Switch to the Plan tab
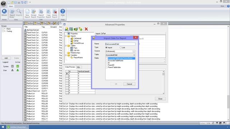230x129 pixels. pos(44,23)
